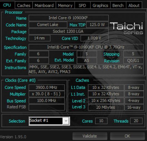Click the empty Rated FSB field
This screenshot has height=141, width=147.
coord(47,107)
